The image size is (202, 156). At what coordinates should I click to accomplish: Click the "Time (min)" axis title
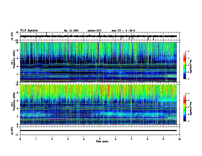point(102,141)
